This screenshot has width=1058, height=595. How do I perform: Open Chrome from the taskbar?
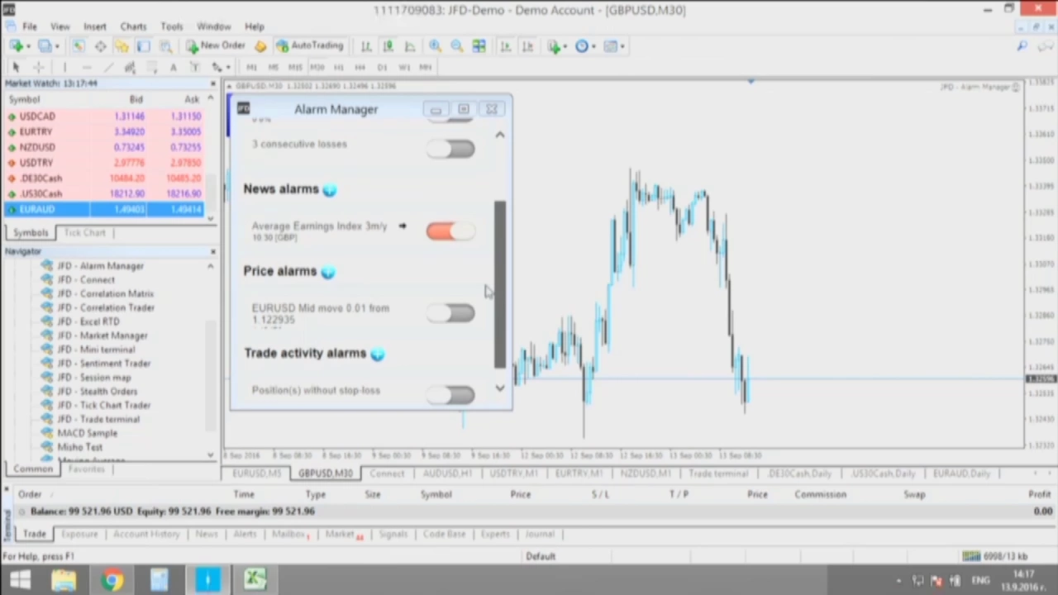click(112, 580)
